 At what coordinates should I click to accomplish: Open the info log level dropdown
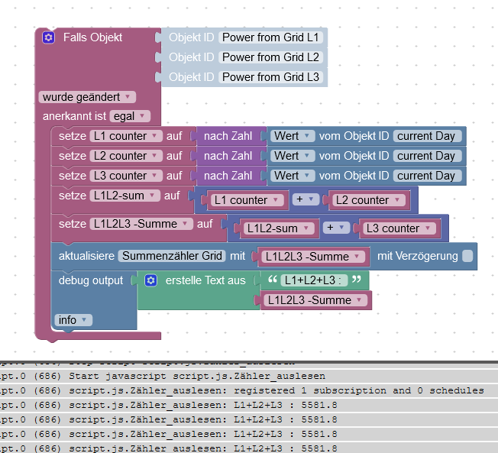pos(73,320)
